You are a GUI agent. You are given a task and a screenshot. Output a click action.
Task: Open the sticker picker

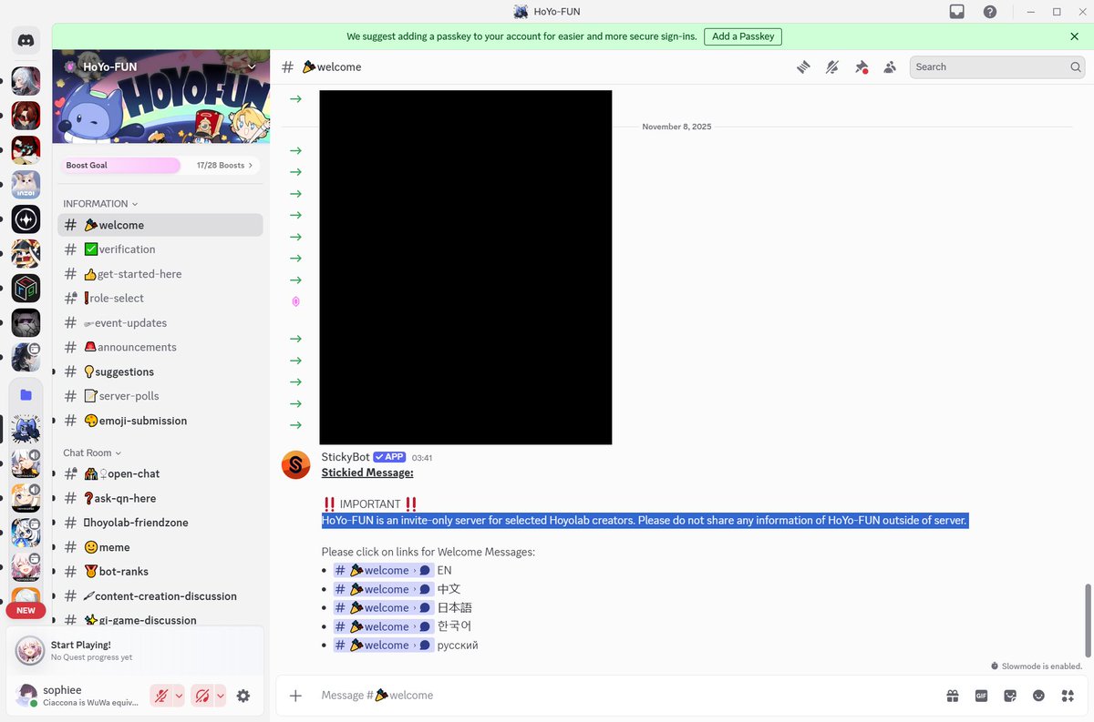point(1010,696)
